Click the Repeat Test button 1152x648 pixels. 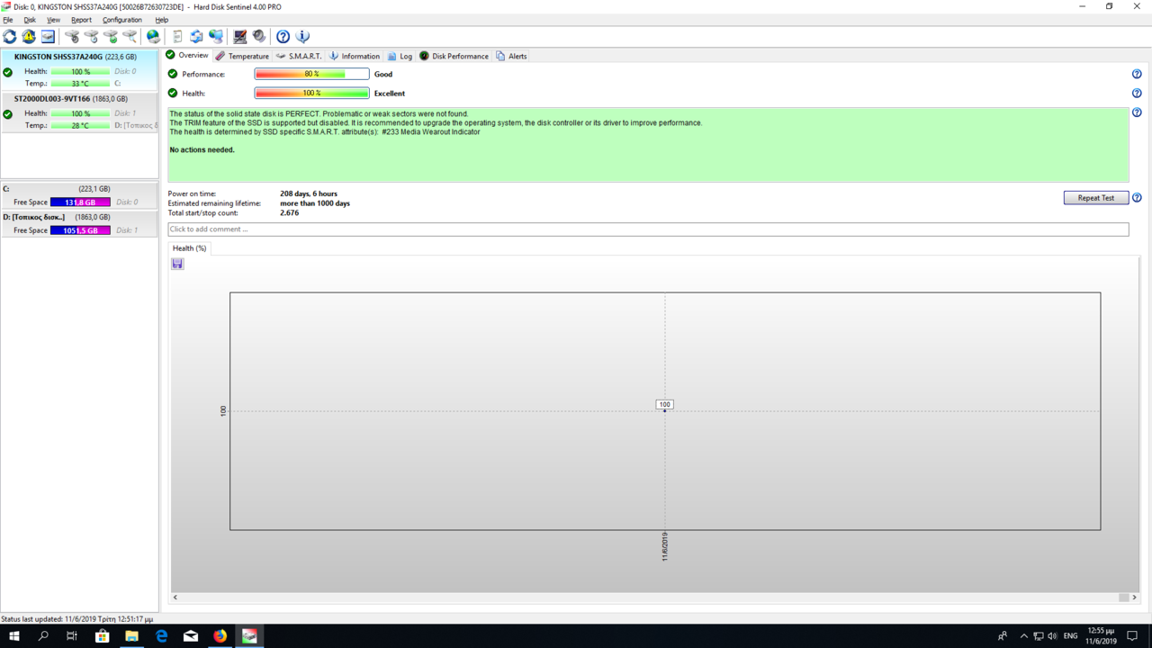[x=1095, y=197]
